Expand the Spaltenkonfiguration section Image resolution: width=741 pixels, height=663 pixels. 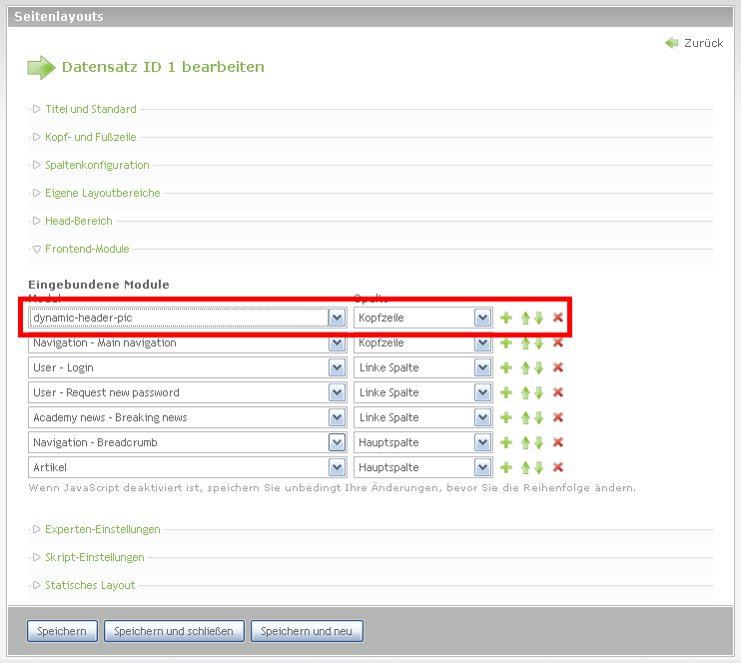tap(97, 165)
